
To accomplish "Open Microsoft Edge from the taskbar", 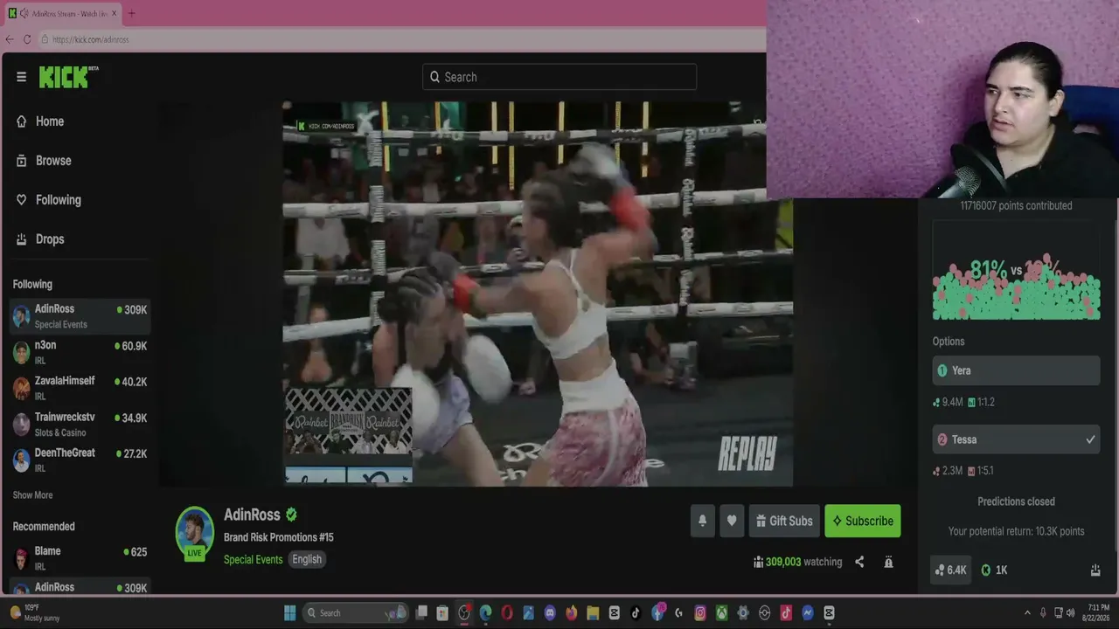I will [x=485, y=613].
